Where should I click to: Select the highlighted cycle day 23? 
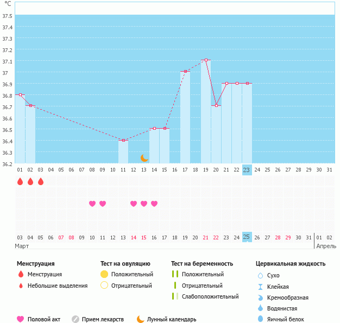coord(247,170)
